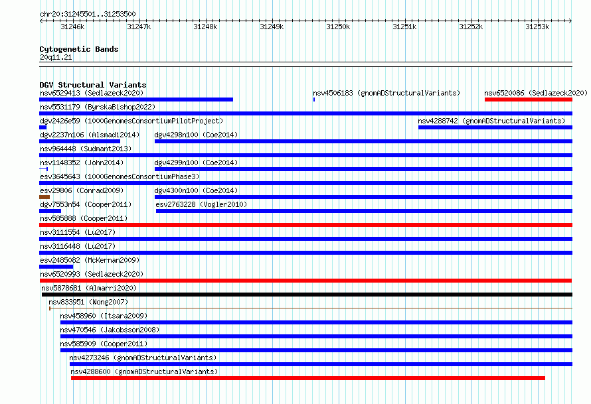This screenshot has width=591, height=404.
Task: Click the 31250k ruler position
Action: point(338,27)
